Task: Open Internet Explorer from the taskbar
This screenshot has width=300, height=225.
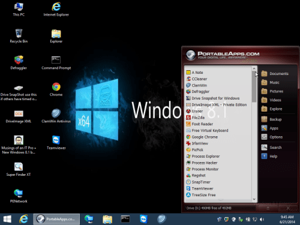Action: 23,219
